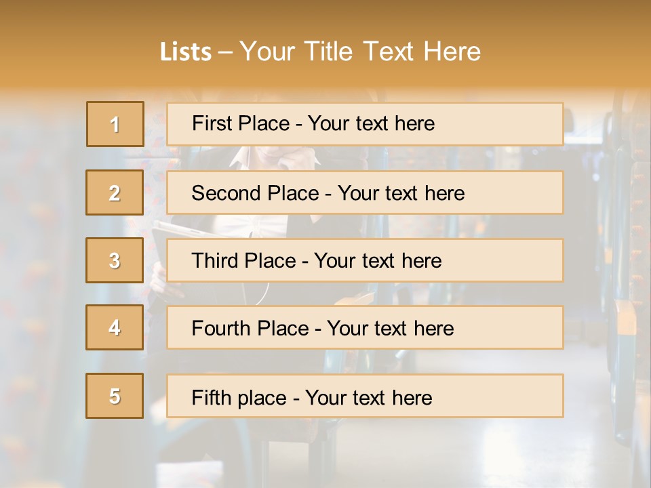The width and height of the screenshot is (651, 488).
Task: Select the 'Fifth place - Your text here' bar
Action: pos(365,396)
